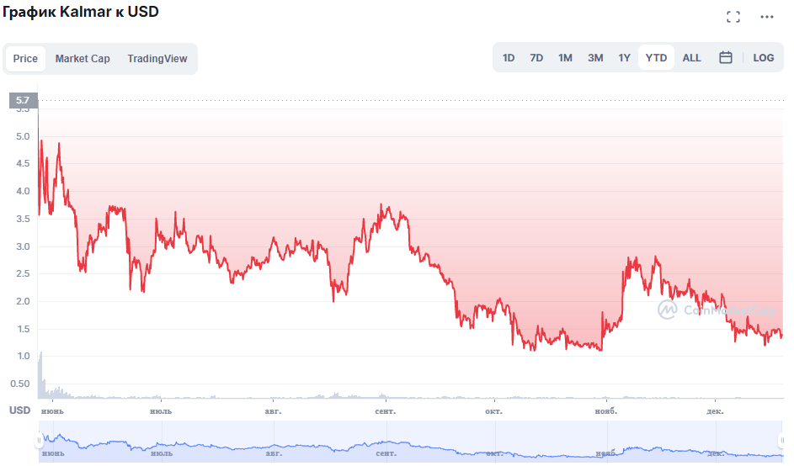Open the three-dot more options menu
Screen dimensions: 794x466
[x=767, y=17]
